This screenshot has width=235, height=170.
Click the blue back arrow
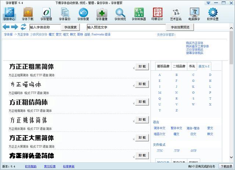click(x=6, y=27)
